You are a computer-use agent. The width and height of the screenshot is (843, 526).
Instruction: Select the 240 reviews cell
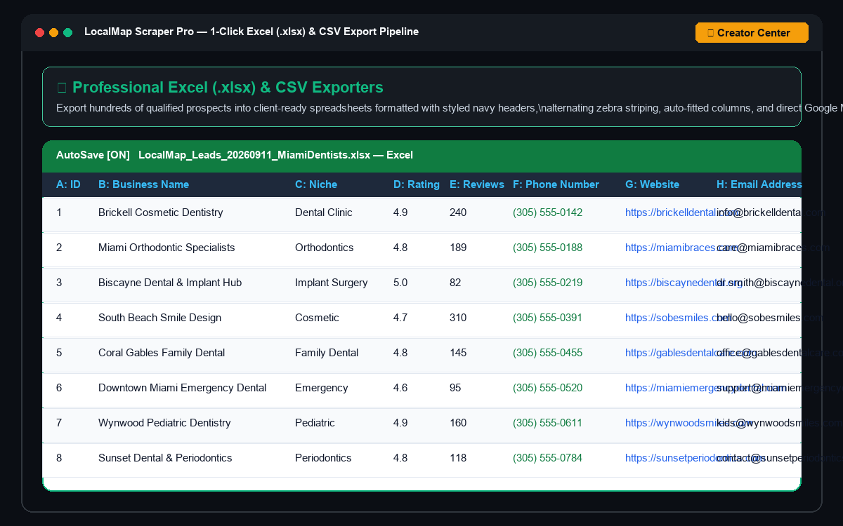click(458, 213)
